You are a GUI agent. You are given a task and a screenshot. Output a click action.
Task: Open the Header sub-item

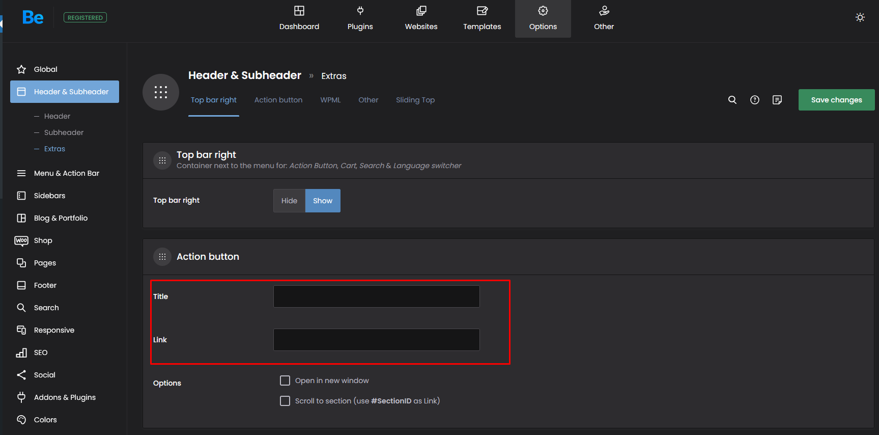57,116
